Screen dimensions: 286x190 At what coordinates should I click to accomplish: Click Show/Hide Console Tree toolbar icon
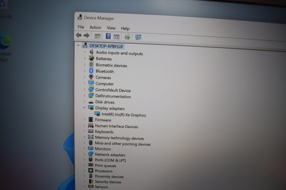tap(98, 36)
